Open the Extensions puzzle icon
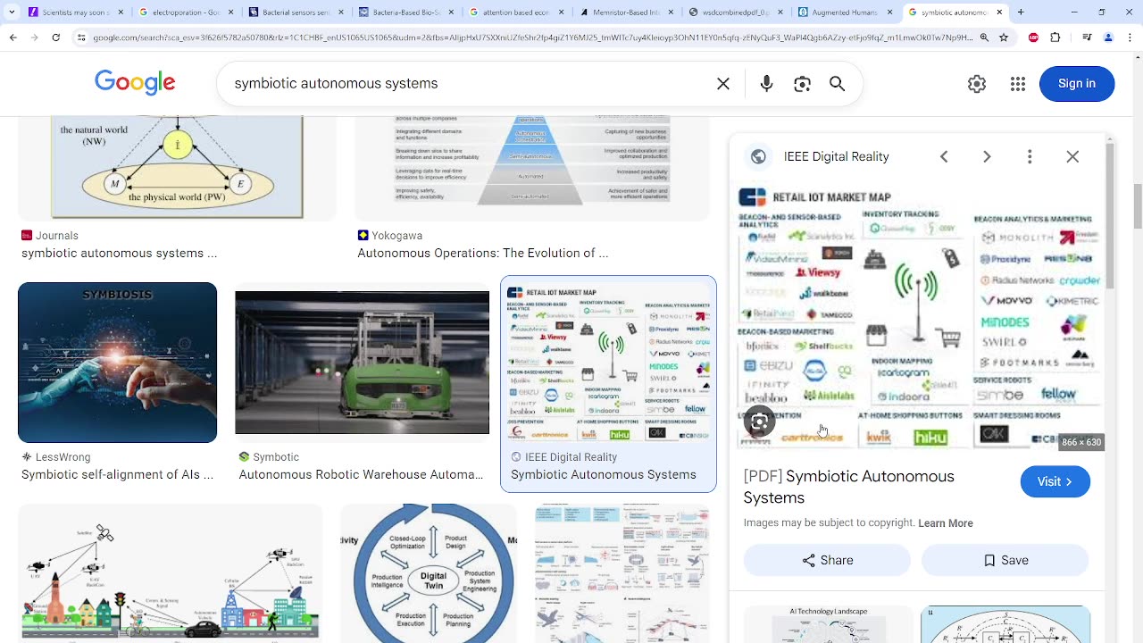1143x643 pixels. click(x=1055, y=38)
